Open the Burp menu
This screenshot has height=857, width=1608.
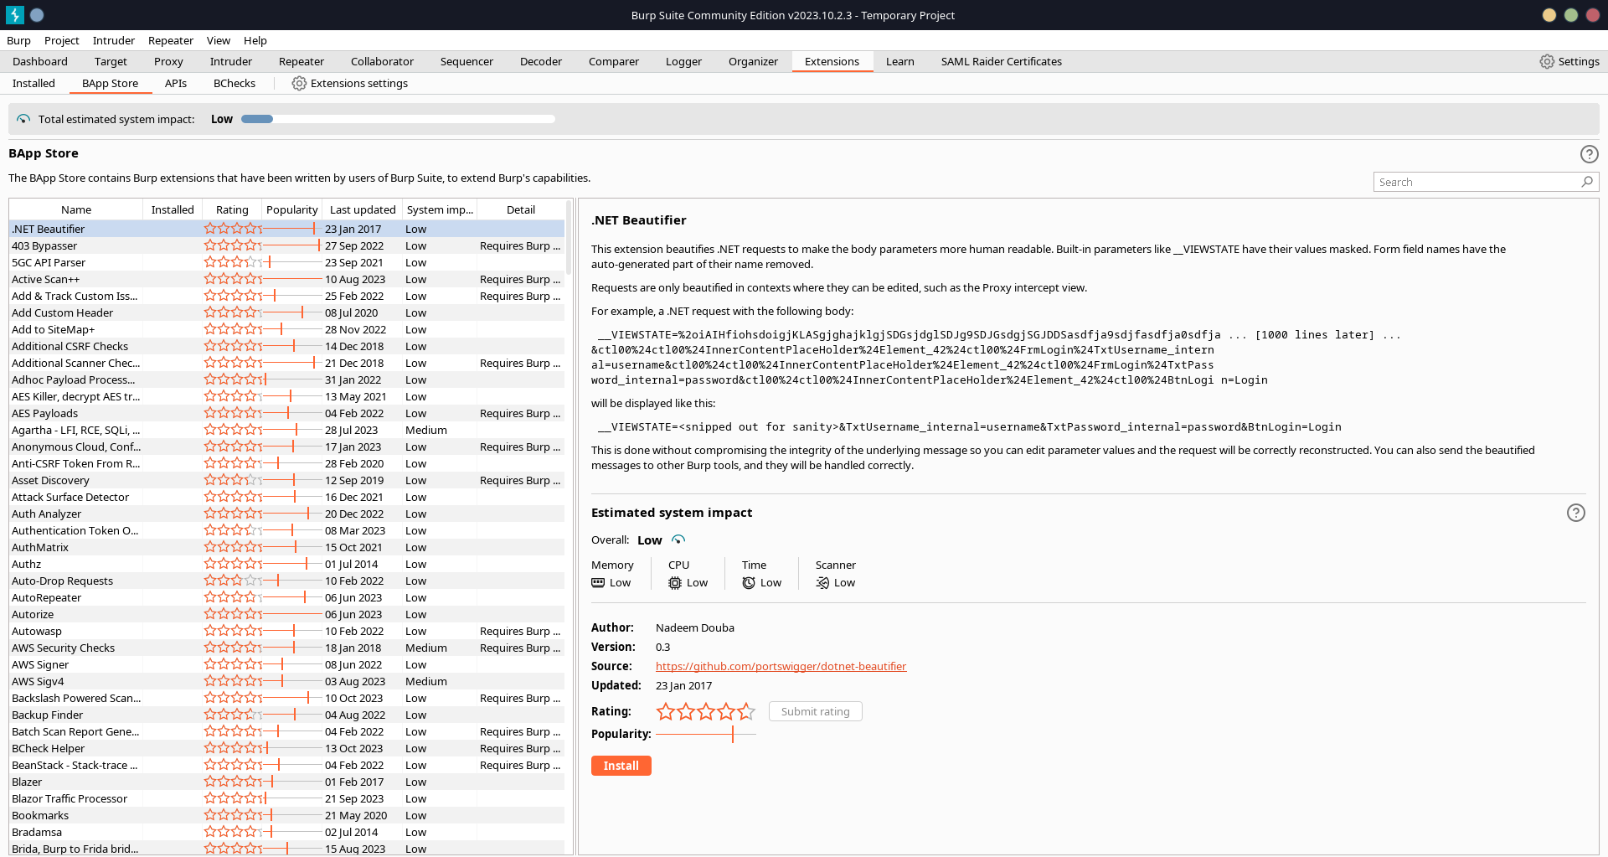coord(18,40)
